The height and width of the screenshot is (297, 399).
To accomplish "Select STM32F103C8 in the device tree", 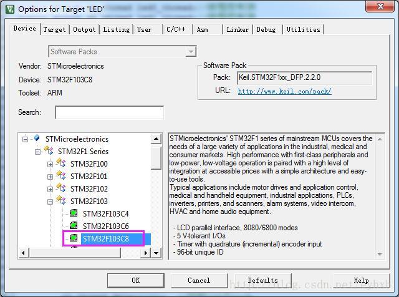I will pos(106,239).
